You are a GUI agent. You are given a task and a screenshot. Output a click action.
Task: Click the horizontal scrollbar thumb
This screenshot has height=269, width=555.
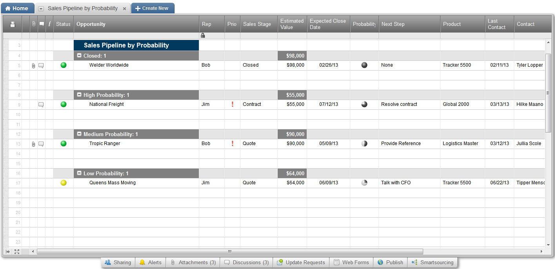click(x=230, y=251)
